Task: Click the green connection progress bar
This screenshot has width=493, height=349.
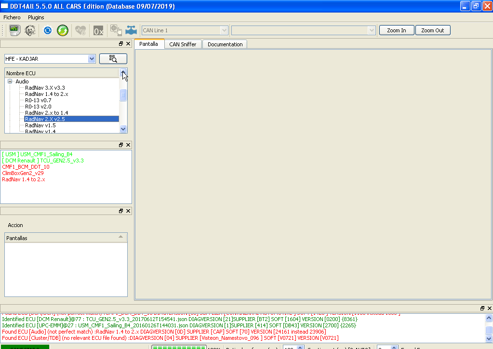Action: 179,347
